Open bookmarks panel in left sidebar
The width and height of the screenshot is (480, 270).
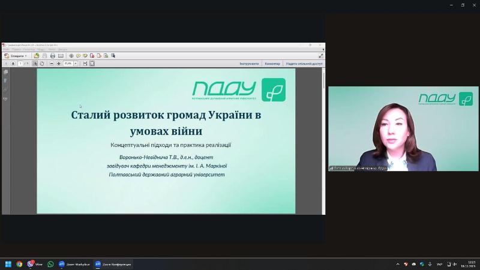(x=6, y=81)
